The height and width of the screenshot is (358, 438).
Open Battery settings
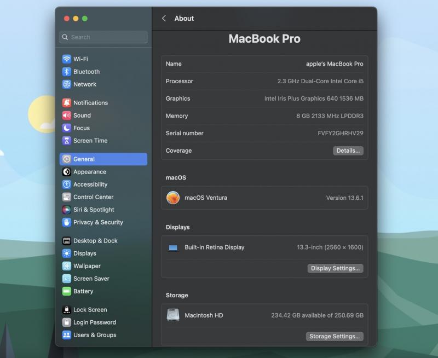(103, 291)
